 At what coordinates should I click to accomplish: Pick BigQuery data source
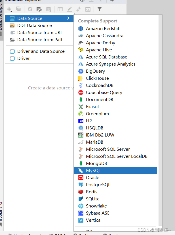tap(115, 71)
